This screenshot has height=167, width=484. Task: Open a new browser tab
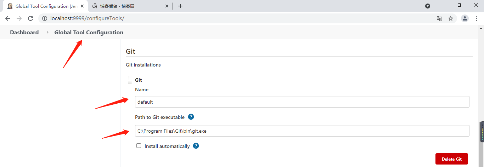coord(180,6)
